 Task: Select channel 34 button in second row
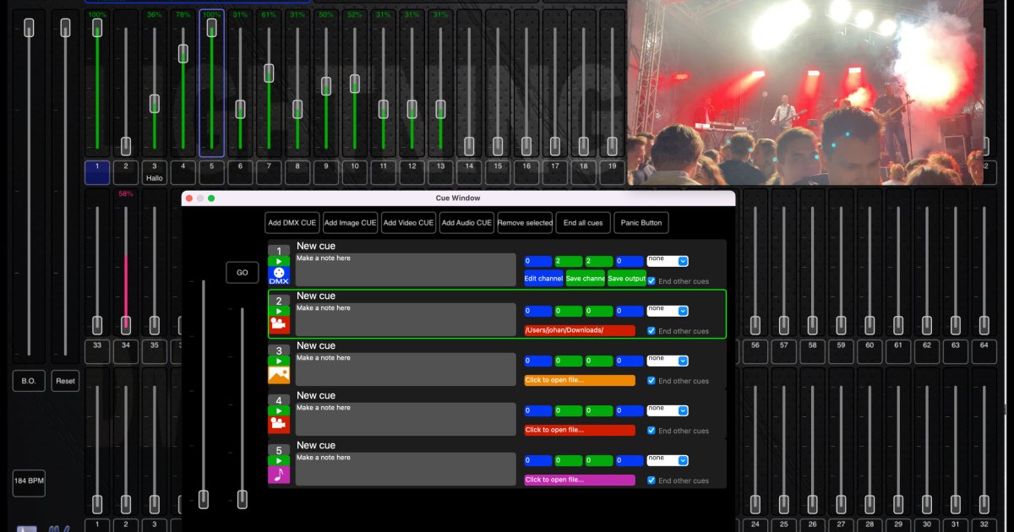(126, 350)
